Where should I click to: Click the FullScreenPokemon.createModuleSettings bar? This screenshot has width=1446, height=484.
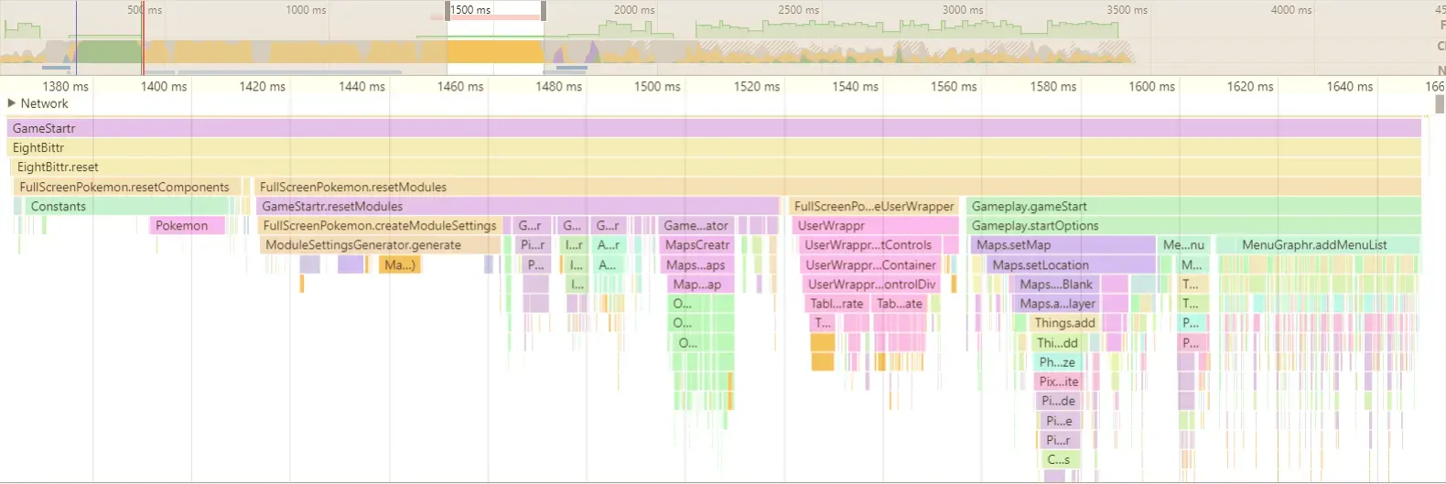pos(379,226)
